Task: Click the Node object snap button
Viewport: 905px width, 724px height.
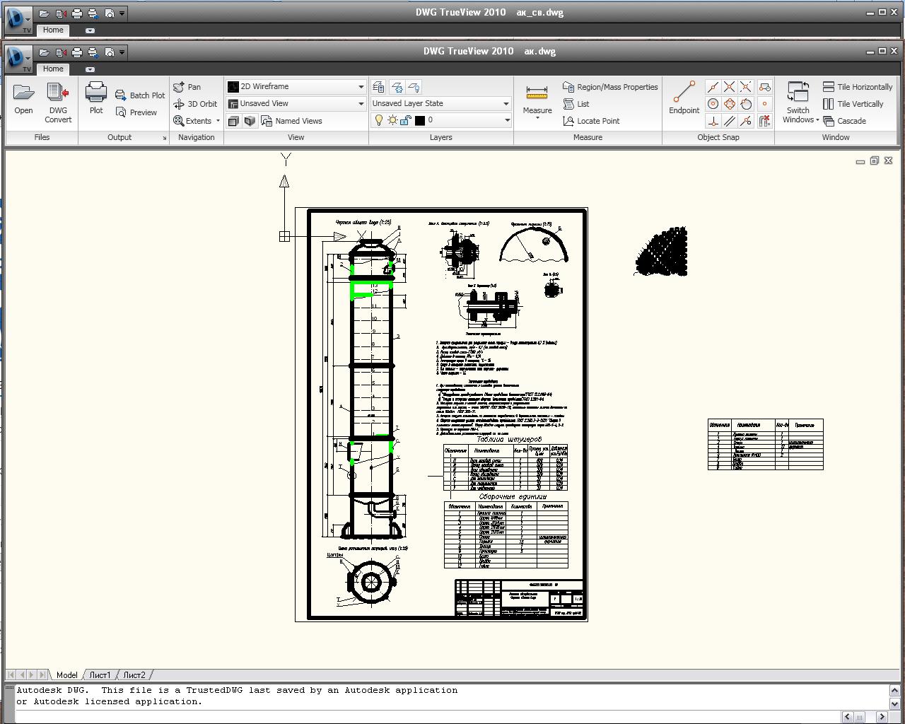Action: coord(764,104)
